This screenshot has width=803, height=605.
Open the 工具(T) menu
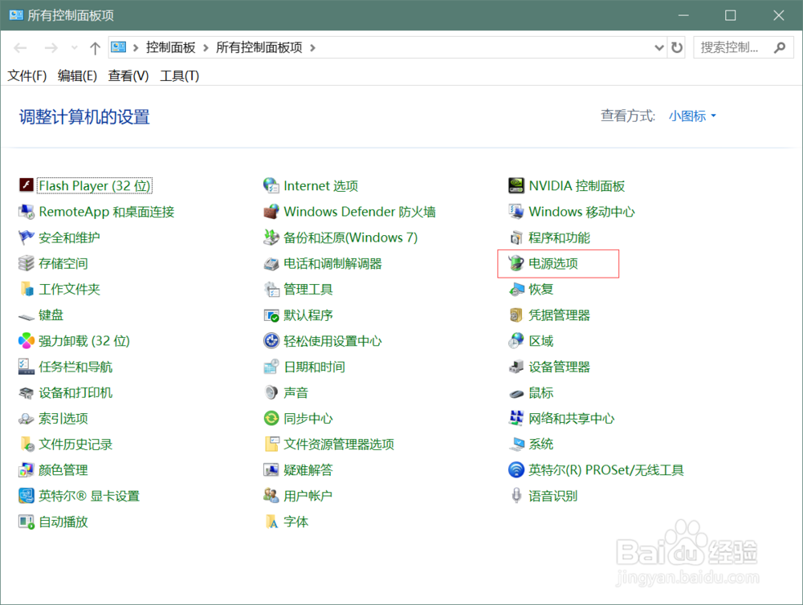[178, 75]
